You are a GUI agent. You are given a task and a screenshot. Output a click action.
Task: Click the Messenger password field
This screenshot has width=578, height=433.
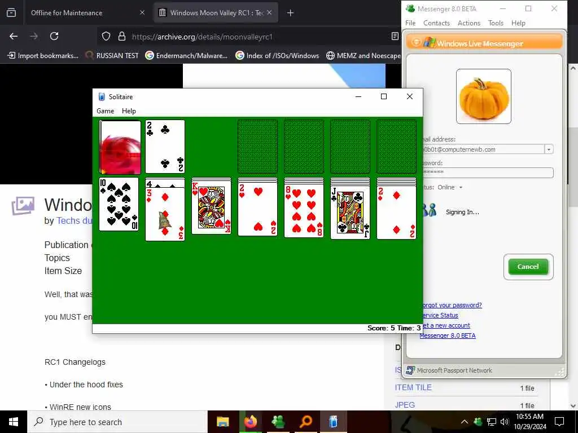coord(488,173)
